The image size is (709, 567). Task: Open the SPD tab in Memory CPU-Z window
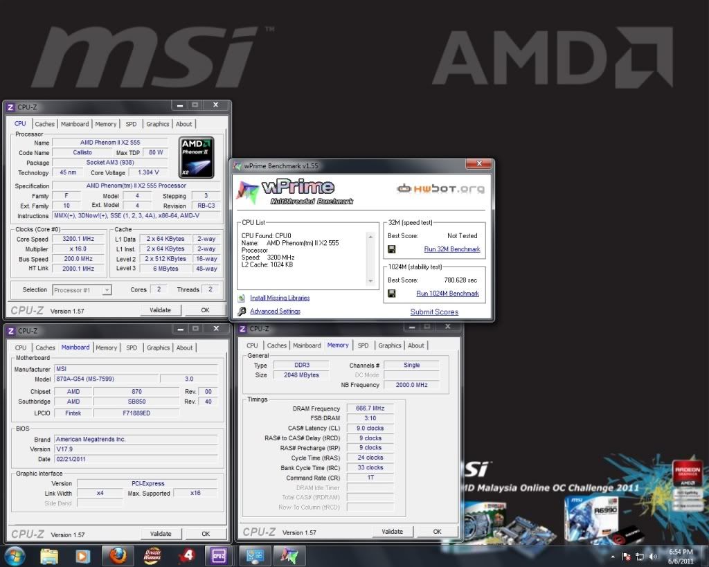pyautogui.click(x=363, y=345)
